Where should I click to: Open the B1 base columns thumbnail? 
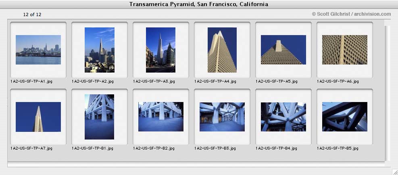coord(100,117)
